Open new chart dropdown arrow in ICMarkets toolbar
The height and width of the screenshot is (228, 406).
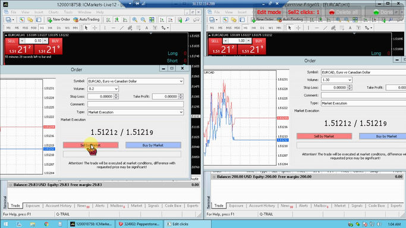click(13, 20)
